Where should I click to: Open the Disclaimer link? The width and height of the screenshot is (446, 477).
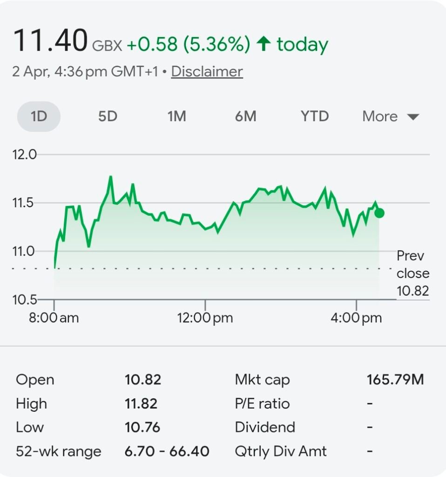(x=207, y=72)
